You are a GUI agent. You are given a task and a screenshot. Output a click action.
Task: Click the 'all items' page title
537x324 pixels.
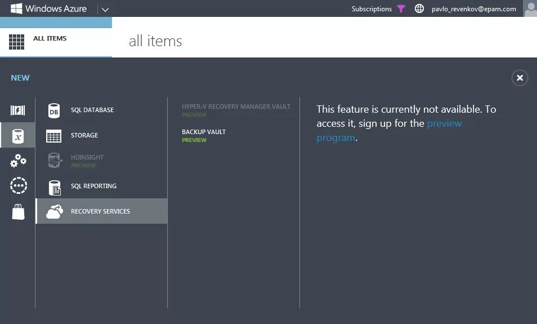(155, 41)
